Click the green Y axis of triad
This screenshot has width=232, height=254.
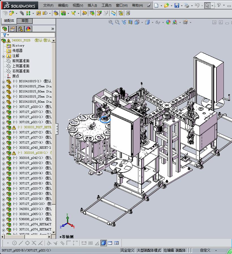pyautogui.click(x=68, y=218)
